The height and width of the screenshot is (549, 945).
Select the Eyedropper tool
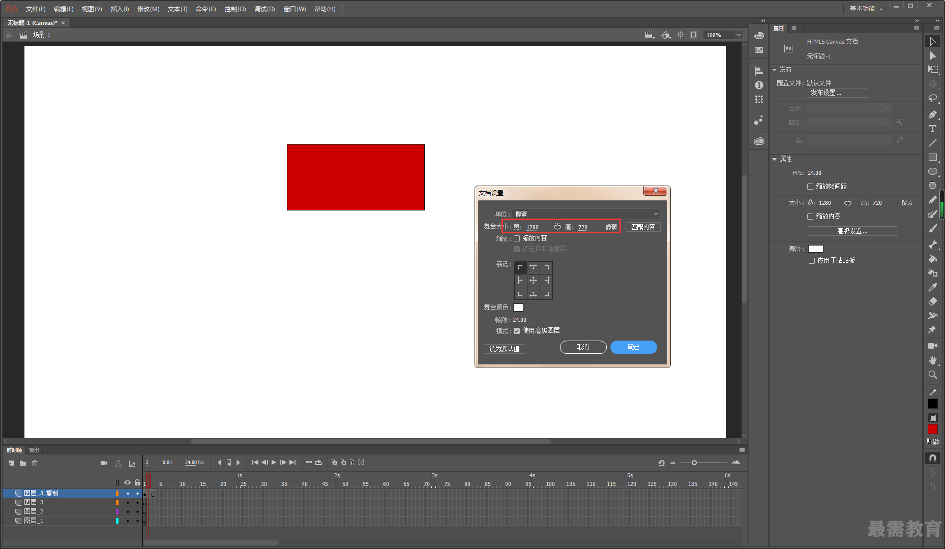(933, 287)
